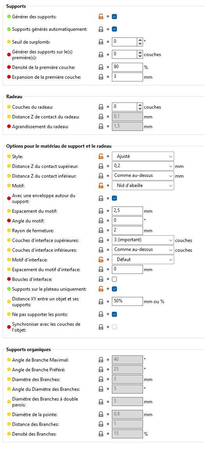Click the orange padlock for Supports sur le plateau uniquement
This screenshot has width=205, height=452.
point(101,289)
